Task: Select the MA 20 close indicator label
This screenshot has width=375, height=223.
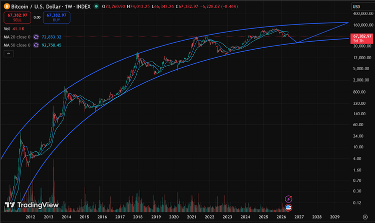Action: click(17, 37)
